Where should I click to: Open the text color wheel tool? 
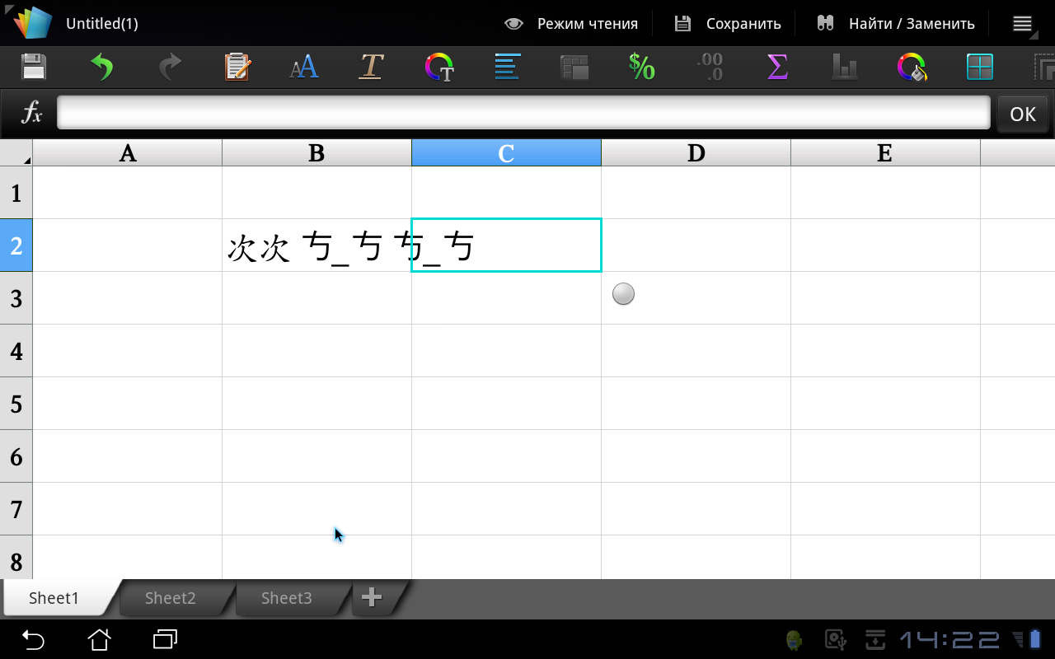click(439, 67)
